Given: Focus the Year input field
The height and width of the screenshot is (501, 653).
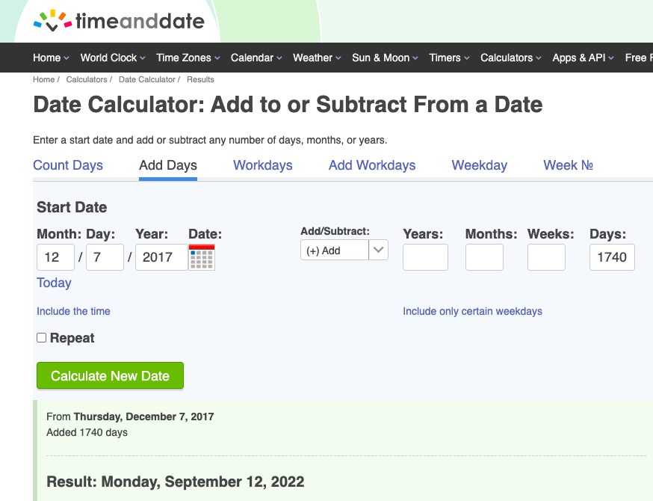Looking at the screenshot, I should [x=161, y=257].
